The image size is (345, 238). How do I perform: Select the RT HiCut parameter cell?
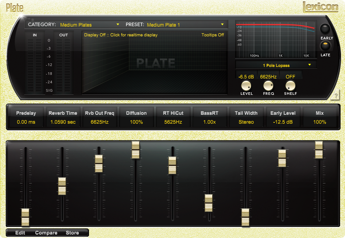[173, 117]
